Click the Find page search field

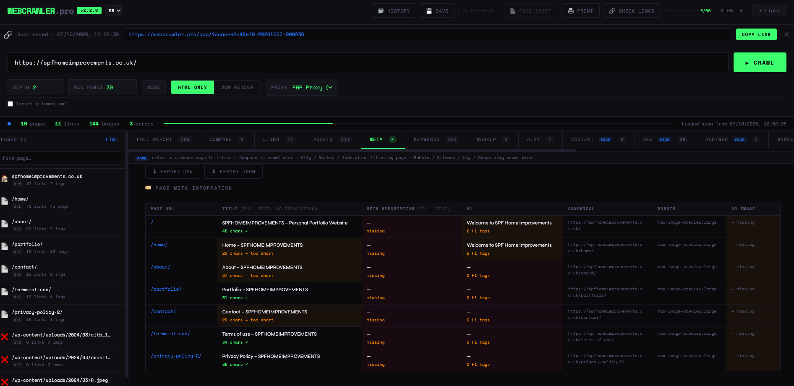point(61,158)
